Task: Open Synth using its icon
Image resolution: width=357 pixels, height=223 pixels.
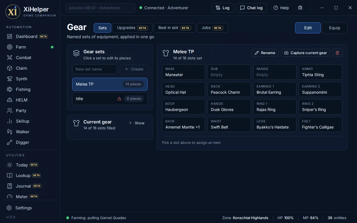Action: click(x=10, y=79)
